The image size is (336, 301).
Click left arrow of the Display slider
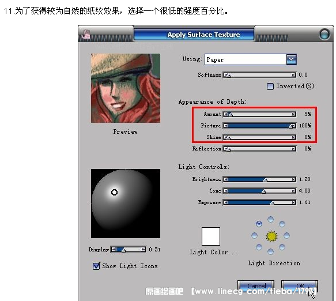[x=114, y=250]
